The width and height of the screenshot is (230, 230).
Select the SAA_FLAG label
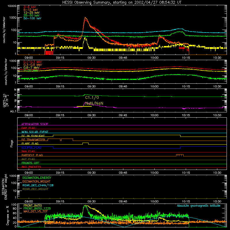(x=28, y=151)
